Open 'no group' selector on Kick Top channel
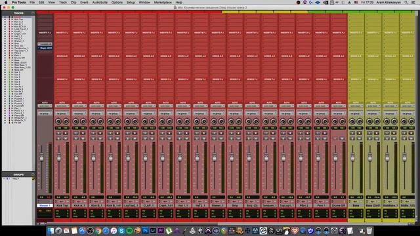Viewport: 420px width, 236px height. tap(62, 113)
